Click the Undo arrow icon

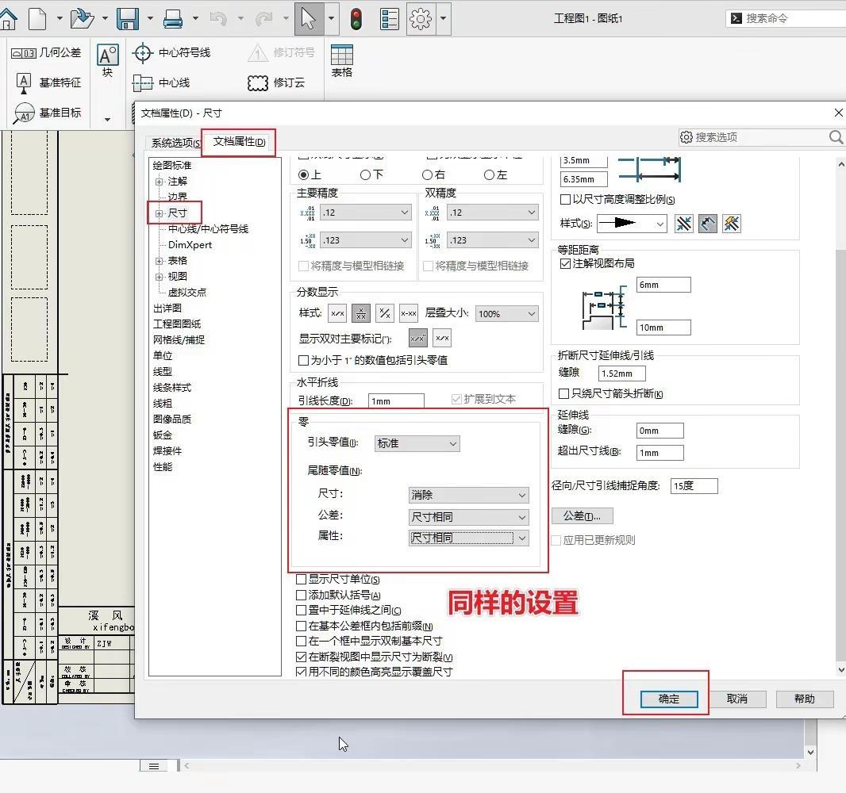(x=218, y=19)
